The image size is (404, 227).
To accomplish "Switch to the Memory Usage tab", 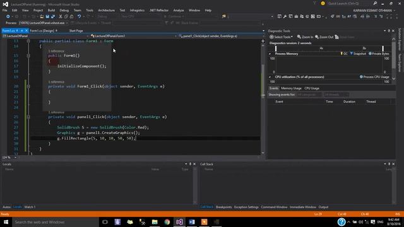I will pos(291,88).
